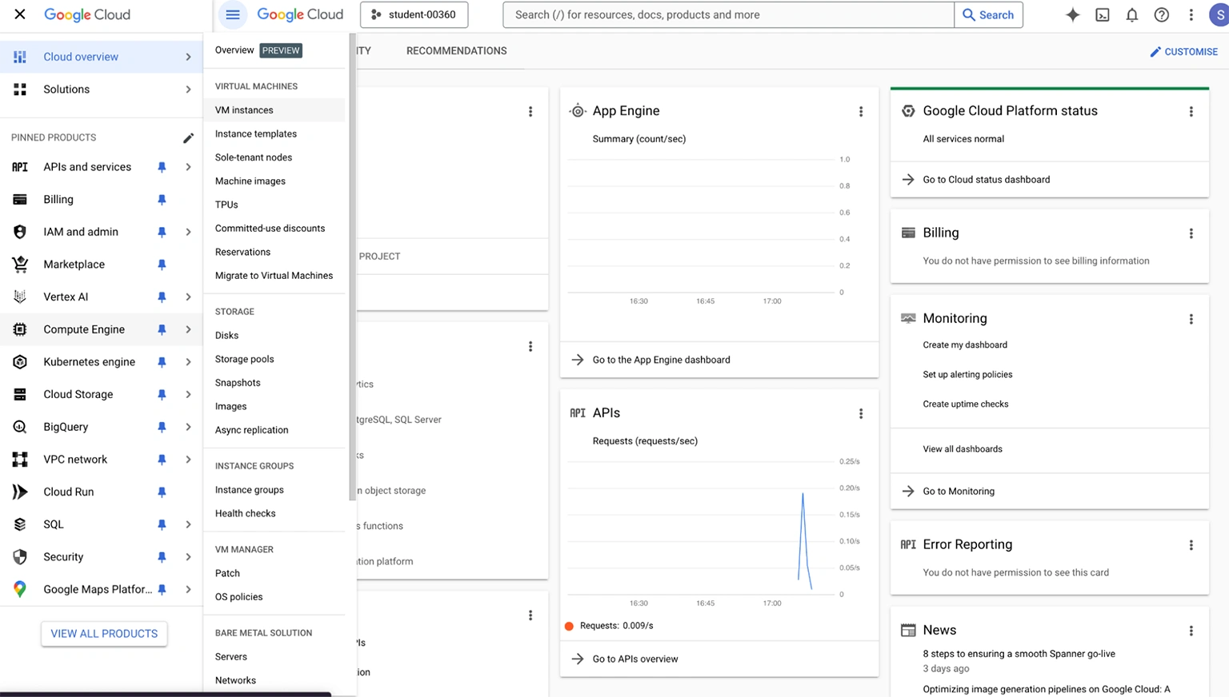This screenshot has width=1229, height=697.
Task: Unpin APIs and services from pinned products
Action: (x=162, y=167)
